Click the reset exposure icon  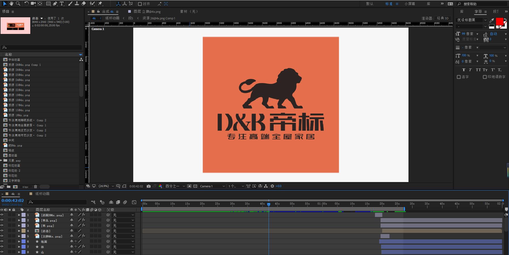[272, 186]
